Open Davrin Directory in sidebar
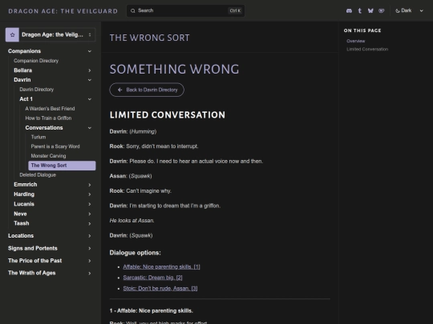Viewport: 433px width, 324px height. [x=37, y=90]
